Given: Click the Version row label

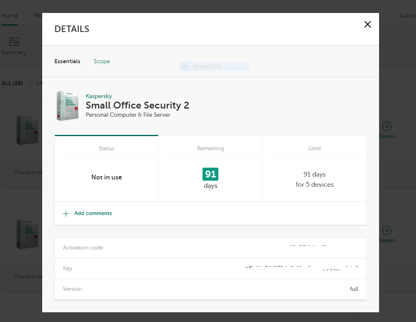Looking at the screenshot, I should (x=72, y=289).
